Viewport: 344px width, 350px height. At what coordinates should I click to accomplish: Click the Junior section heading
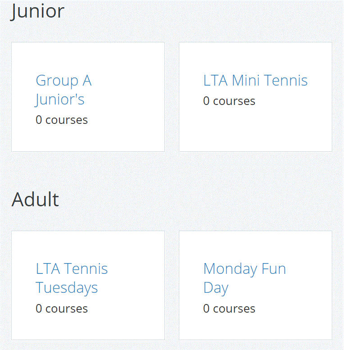38,11
